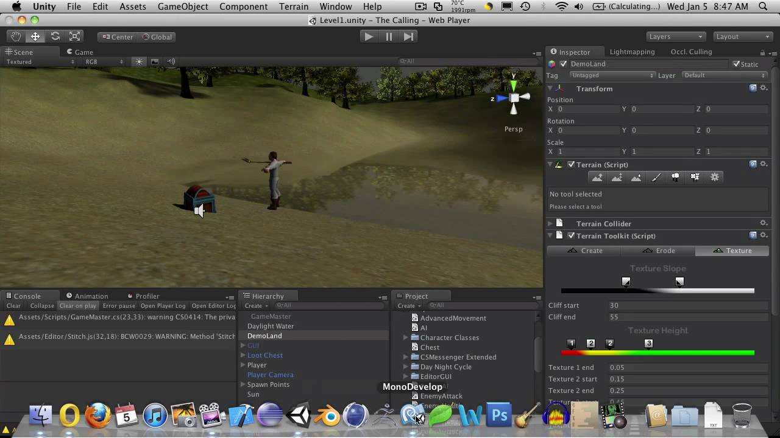Open the Terrain menu
The height and width of the screenshot is (438, 780).
[x=294, y=7]
